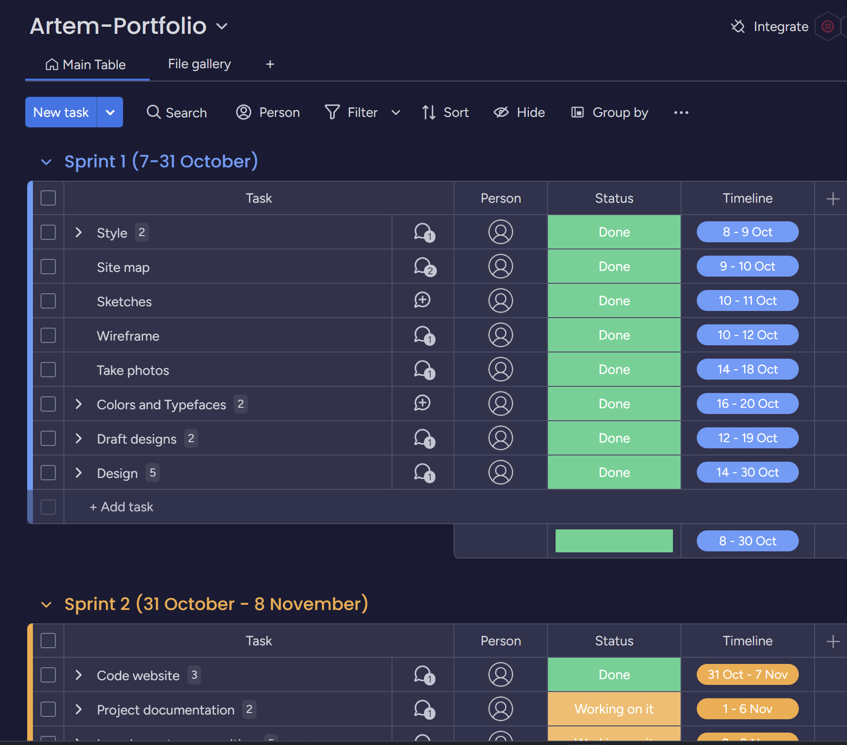Open Group by option

(609, 113)
